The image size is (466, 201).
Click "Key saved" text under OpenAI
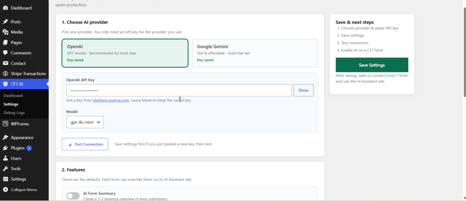coord(75,60)
